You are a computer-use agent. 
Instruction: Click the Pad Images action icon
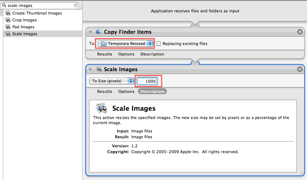point(8,27)
